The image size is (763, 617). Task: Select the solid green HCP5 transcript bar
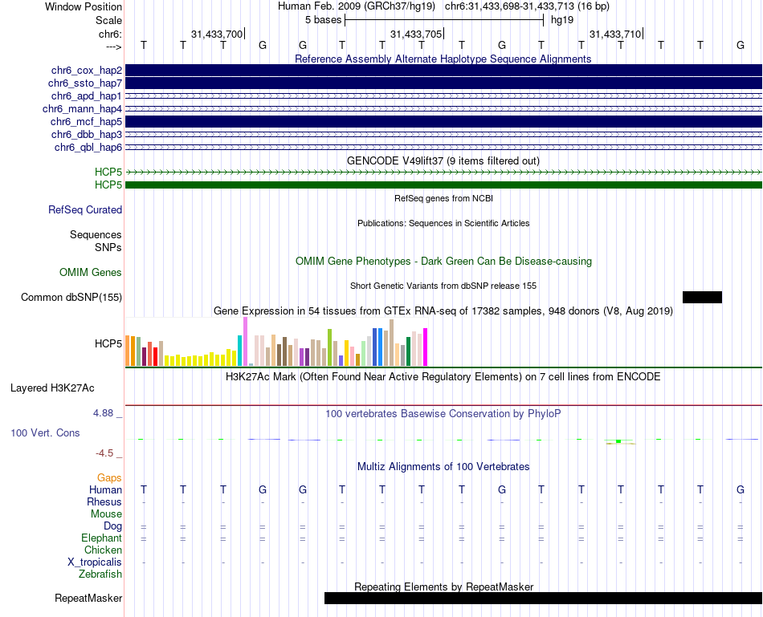click(x=443, y=185)
